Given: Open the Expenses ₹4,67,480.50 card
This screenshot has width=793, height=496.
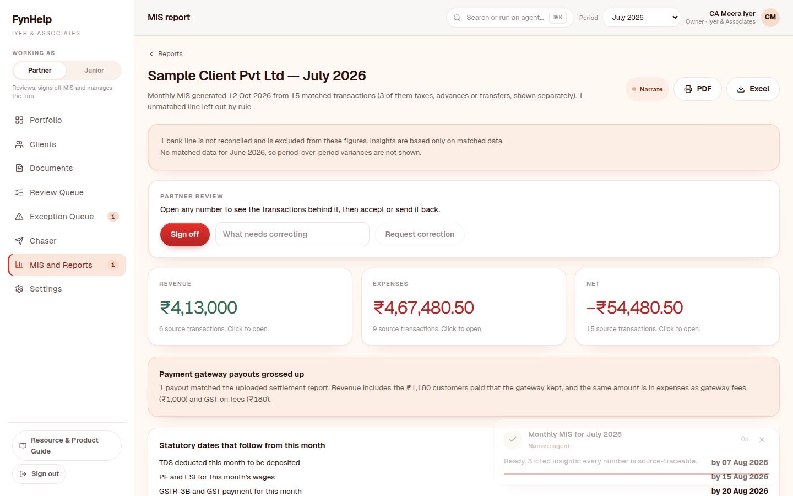Looking at the screenshot, I should (464, 307).
